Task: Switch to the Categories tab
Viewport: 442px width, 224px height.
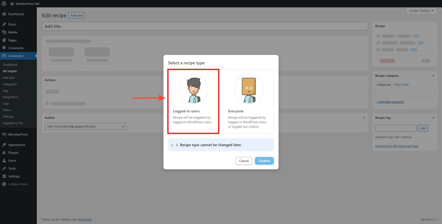Action: click(383, 84)
